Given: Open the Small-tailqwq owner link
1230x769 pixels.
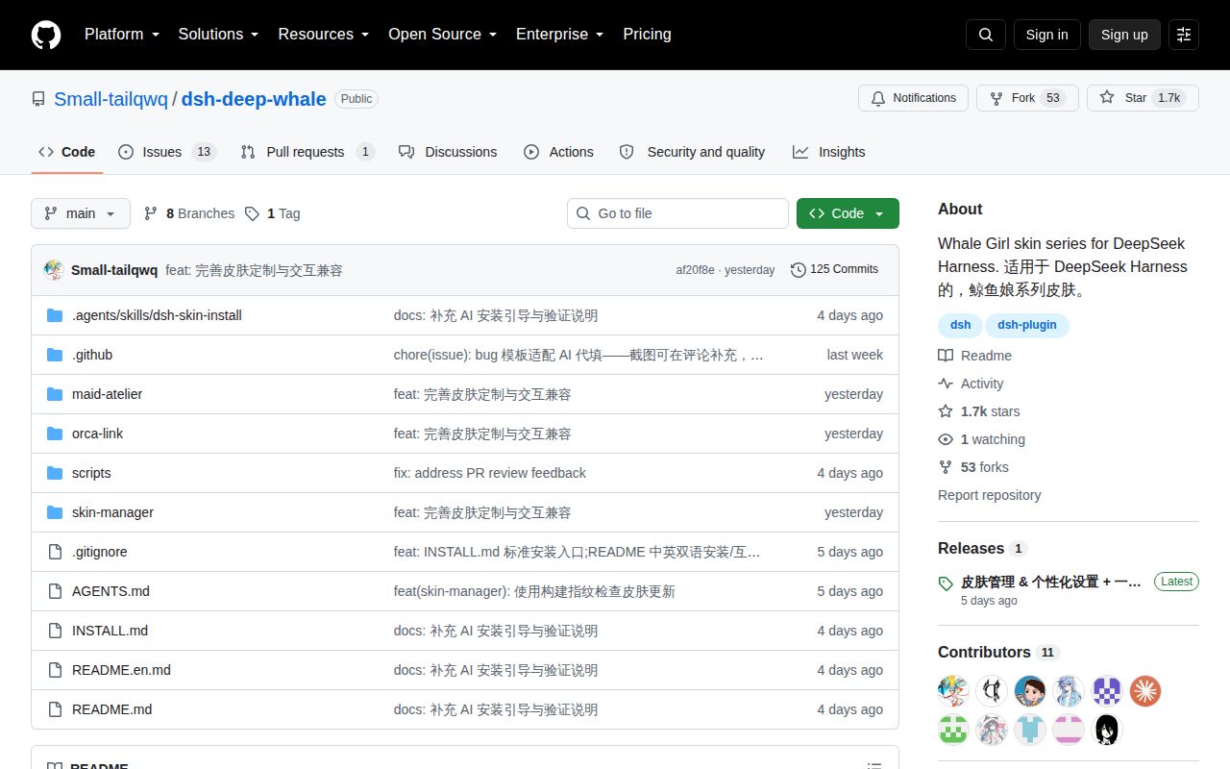Looking at the screenshot, I should coord(111,99).
